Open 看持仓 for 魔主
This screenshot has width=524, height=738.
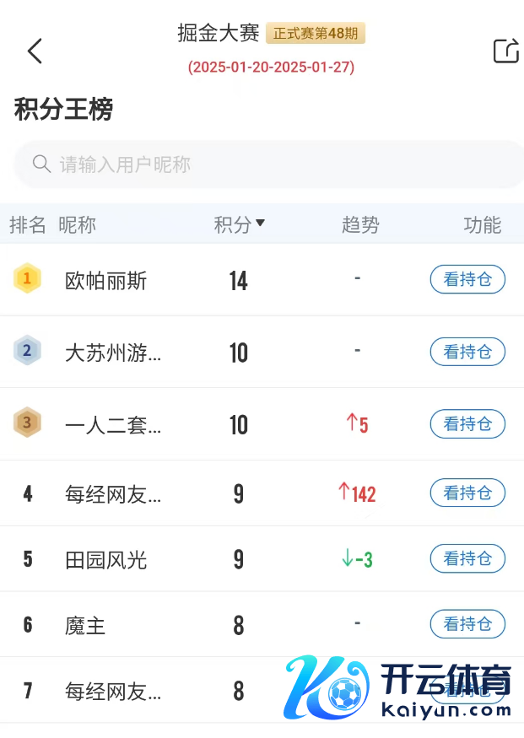[467, 624]
